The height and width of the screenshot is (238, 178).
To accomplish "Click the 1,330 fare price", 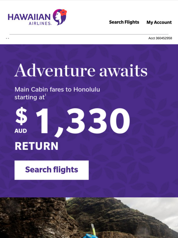I will 83,121.
